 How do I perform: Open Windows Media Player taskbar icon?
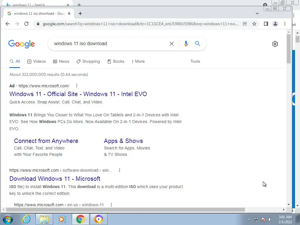click(62, 219)
